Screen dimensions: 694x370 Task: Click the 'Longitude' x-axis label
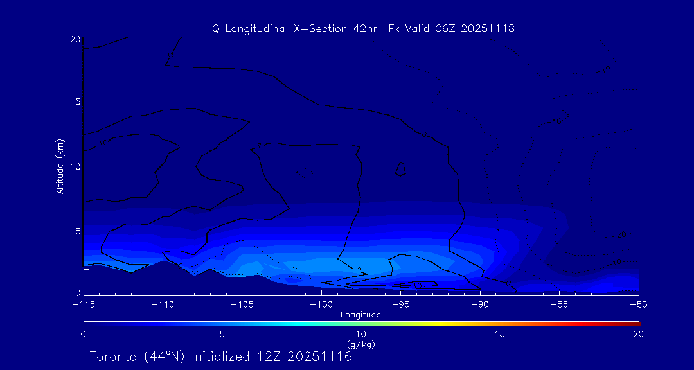click(x=360, y=315)
